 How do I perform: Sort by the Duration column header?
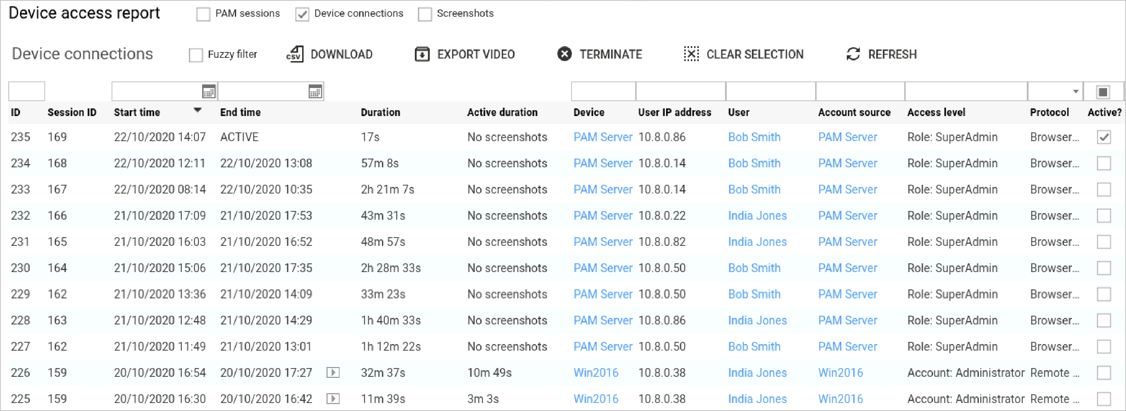click(380, 112)
